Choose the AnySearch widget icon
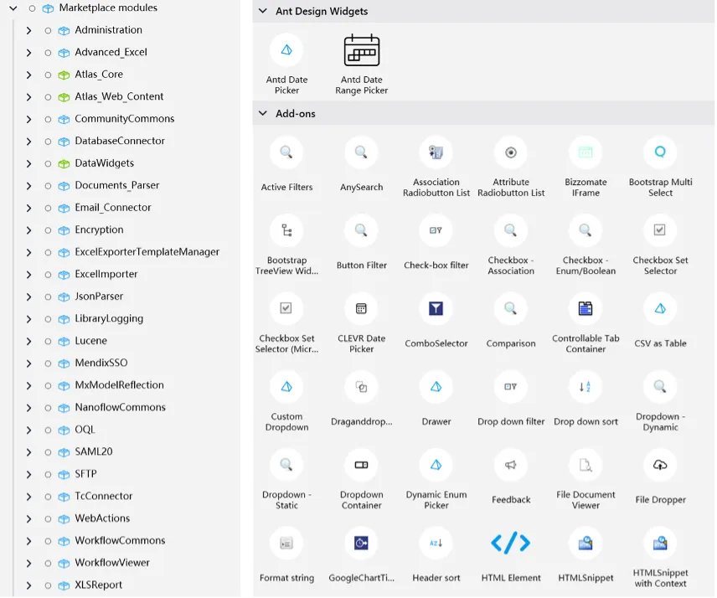The width and height of the screenshot is (717, 598). [361, 152]
